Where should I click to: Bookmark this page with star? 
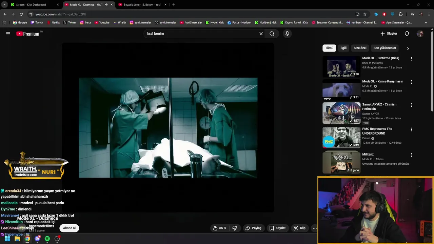(365, 14)
